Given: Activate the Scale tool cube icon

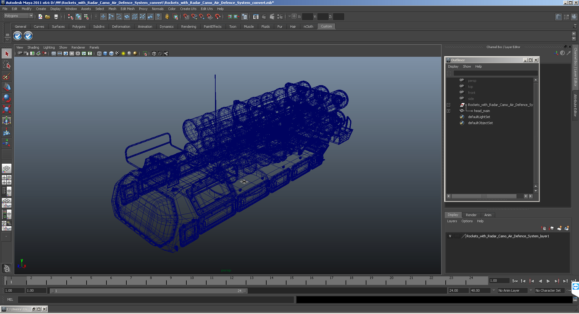Looking at the screenshot, I should [7, 109].
